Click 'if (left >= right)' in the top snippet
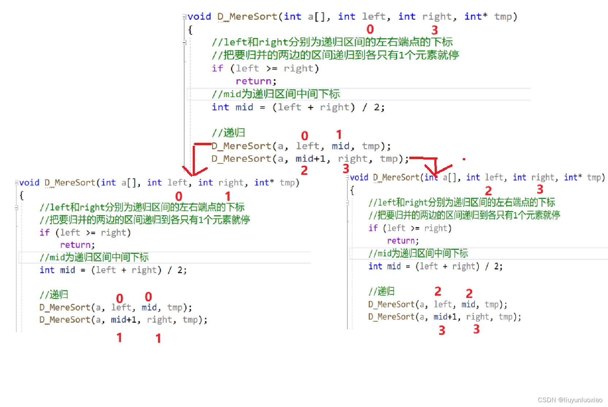This screenshot has width=608, height=407. [x=265, y=68]
